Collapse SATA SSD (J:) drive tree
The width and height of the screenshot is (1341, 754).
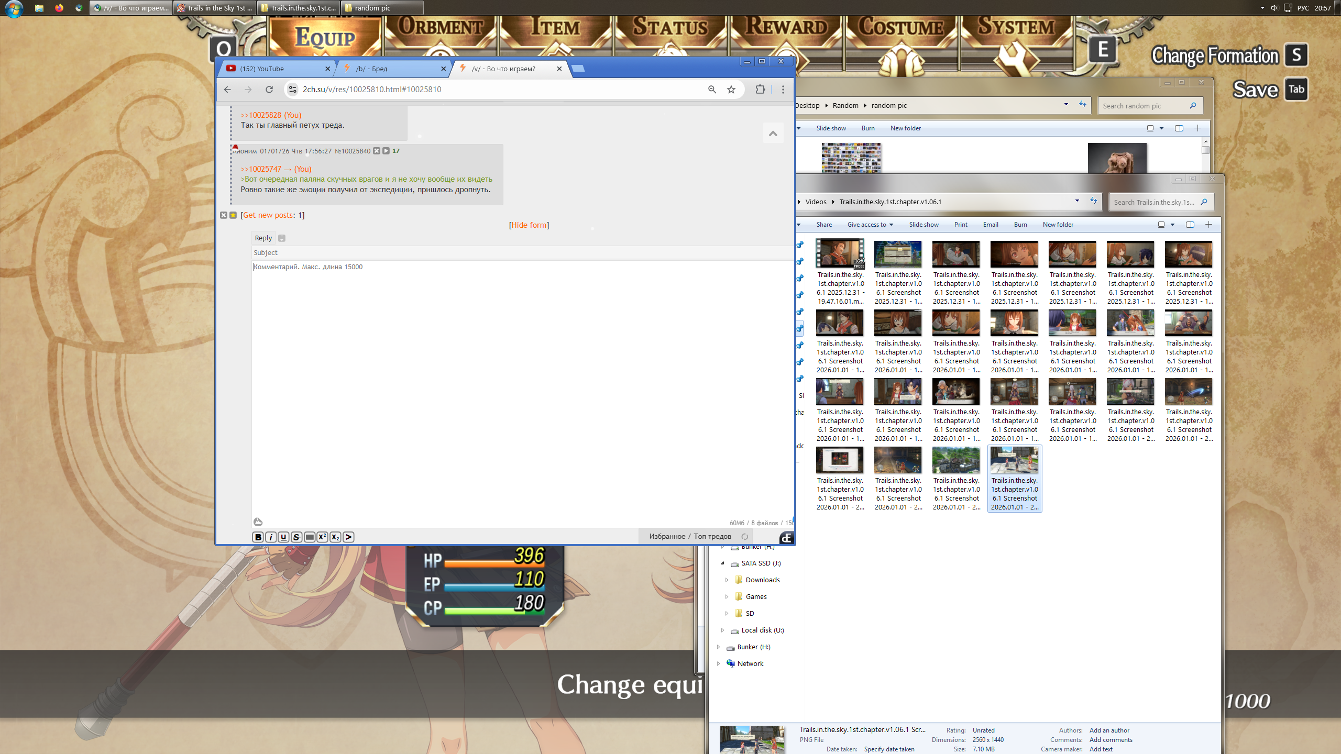(x=722, y=563)
